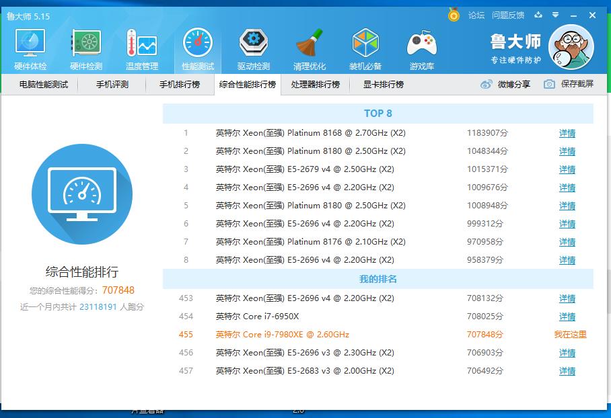Image resolution: width=611 pixels, height=418 pixels.
Task: Switch to the 处理器排行榜 tab
Action: 316,85
